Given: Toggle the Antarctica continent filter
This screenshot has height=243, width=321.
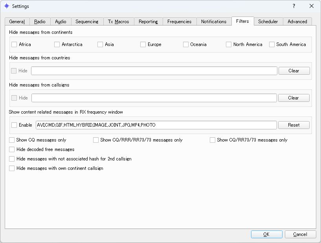Looking at the screenshot, I should pos(57,44).
